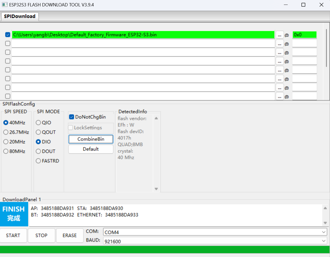Click the '4017h' flash devID text
The width and height of the screenshot is (330, 257).
pyautogui.click(x=124, y=138)
